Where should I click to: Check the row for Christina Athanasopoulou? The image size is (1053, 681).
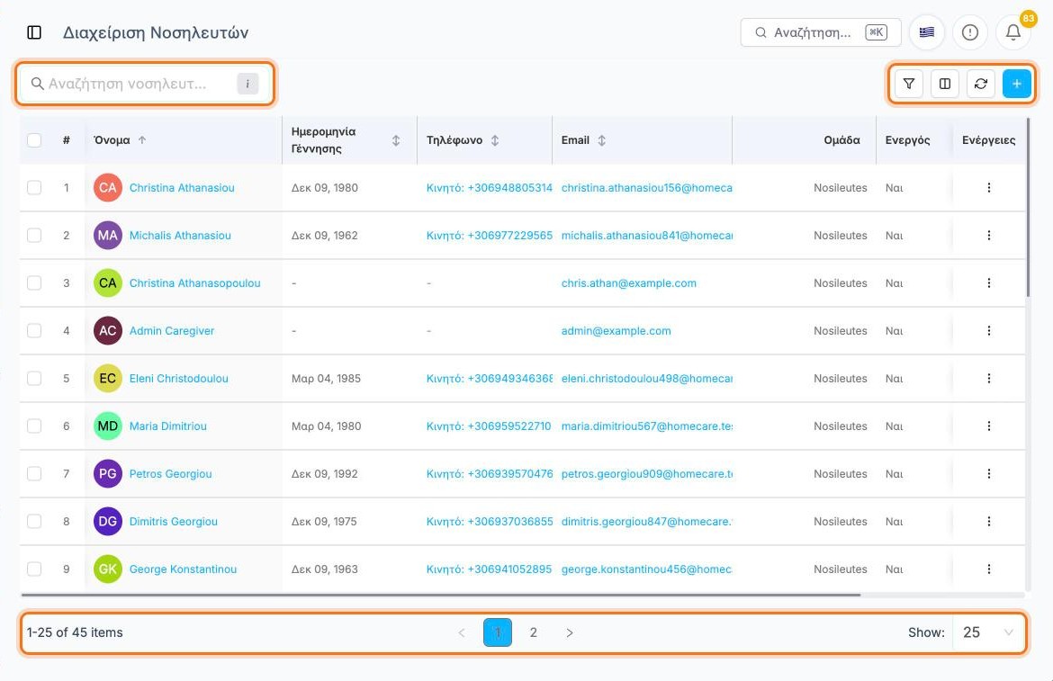tap(34, 283)
